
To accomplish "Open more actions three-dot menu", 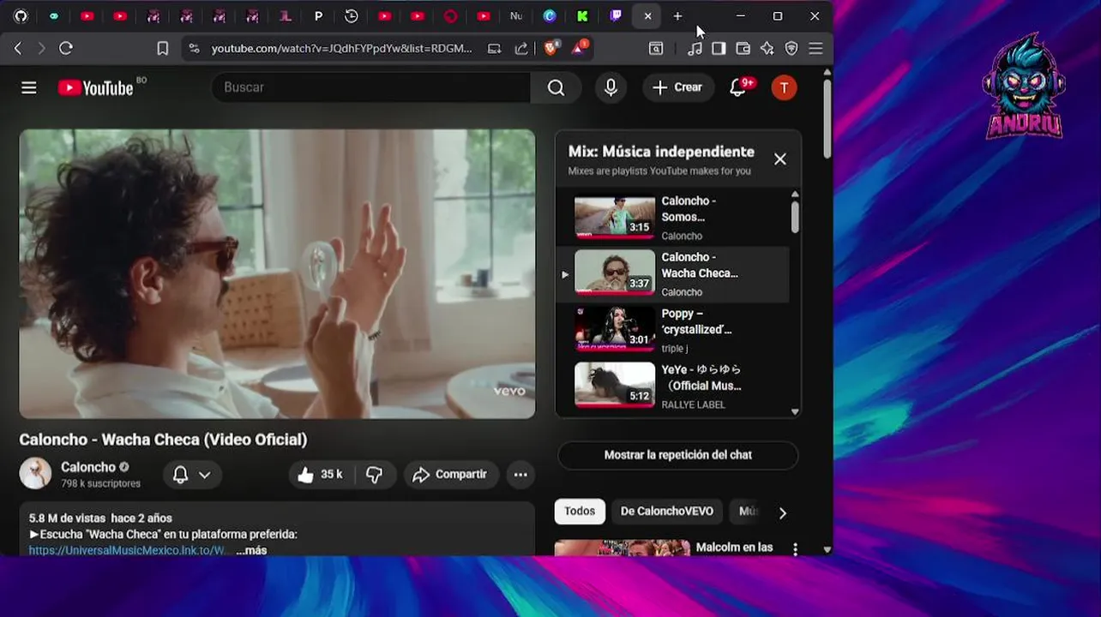I will [520, 475].
